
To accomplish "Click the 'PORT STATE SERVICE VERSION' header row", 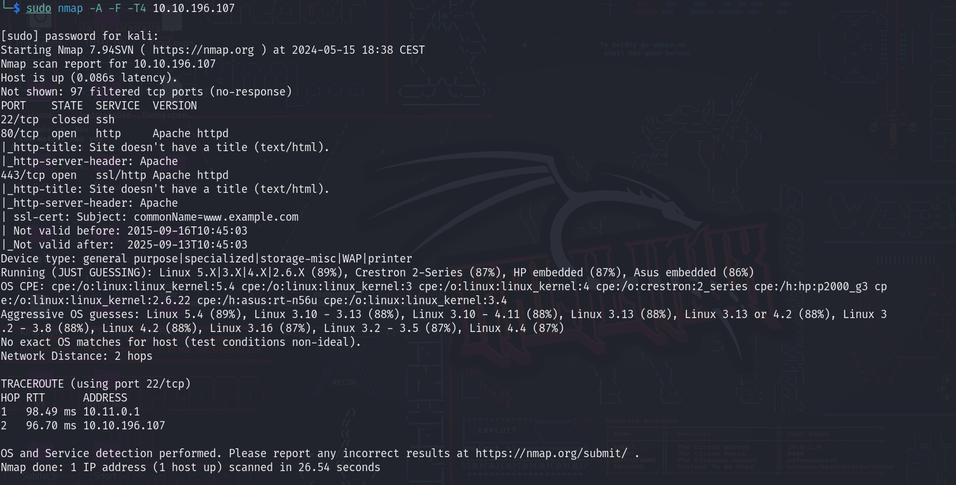I will (x=99, y=106).
